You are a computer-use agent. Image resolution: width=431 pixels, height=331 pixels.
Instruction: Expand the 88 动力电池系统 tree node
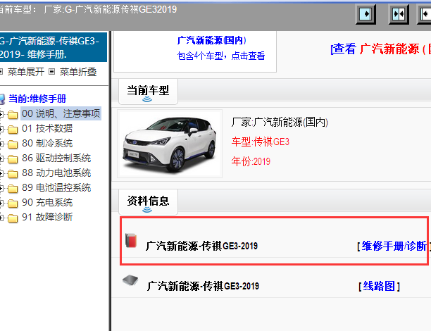(x=1, y=173)
